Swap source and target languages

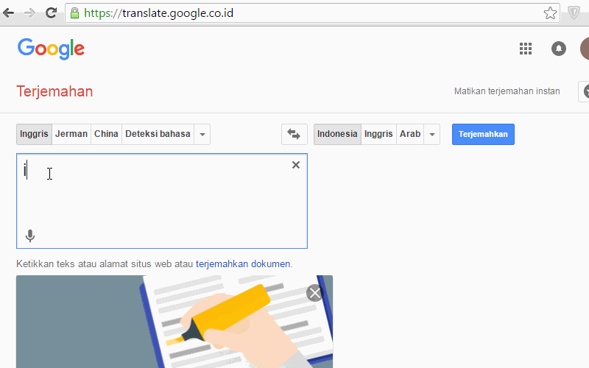[x=294, y=134]
